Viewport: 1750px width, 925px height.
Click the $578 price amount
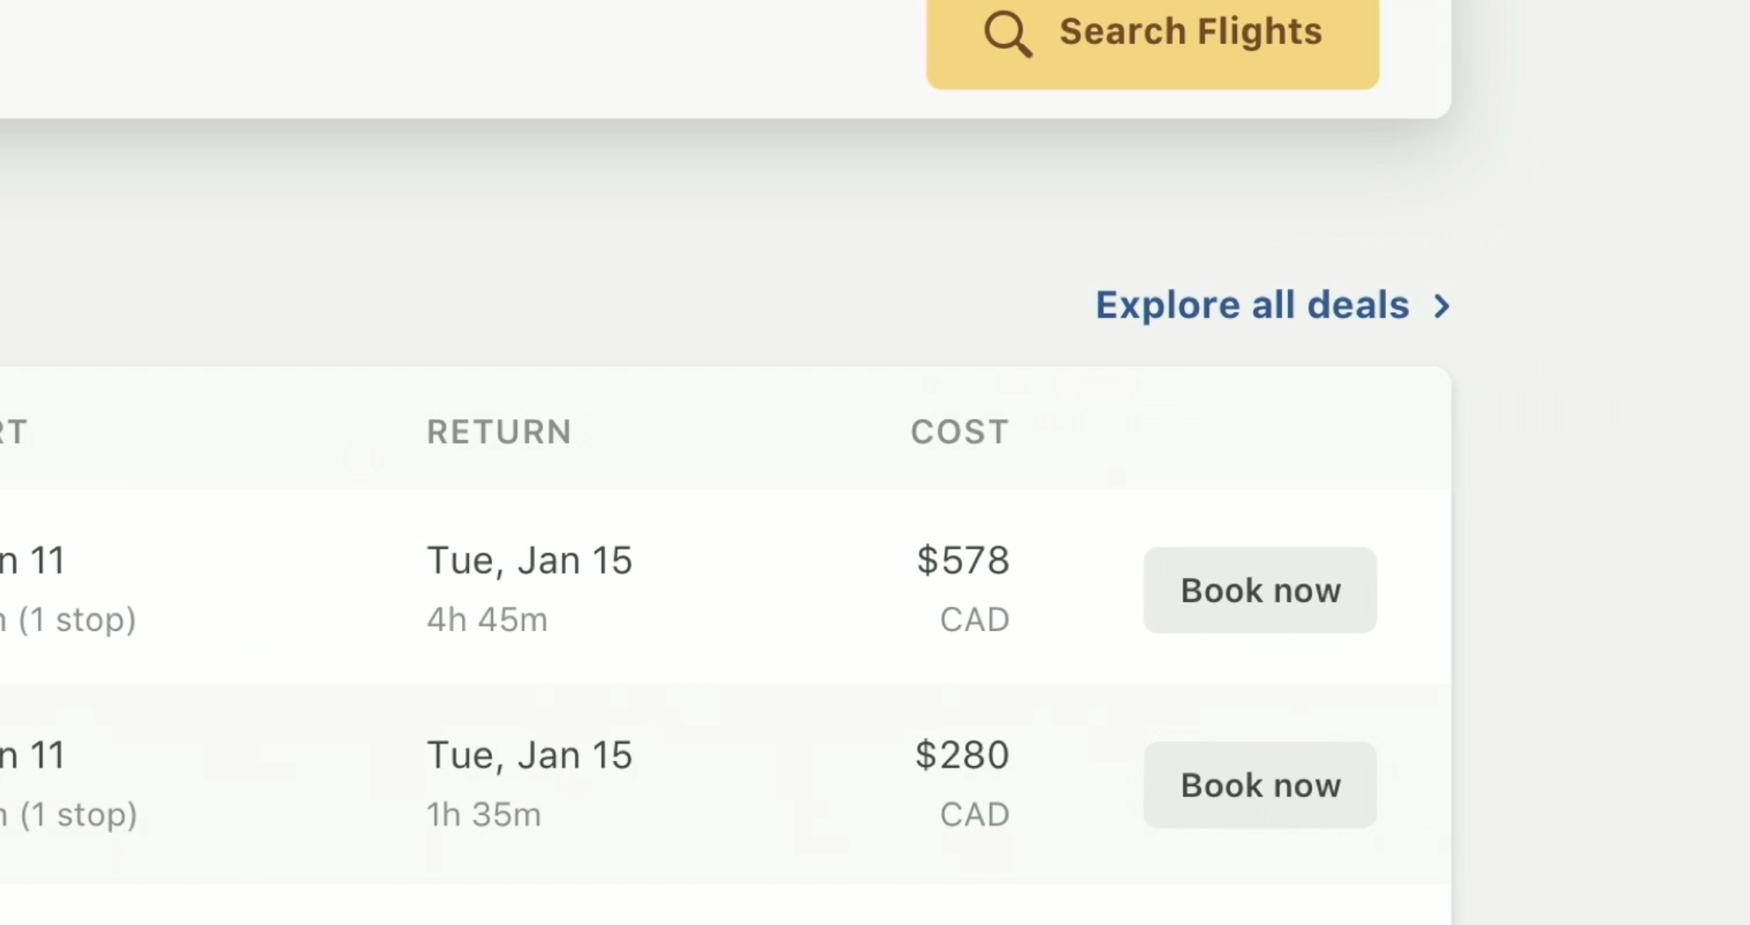click(963, 560)
